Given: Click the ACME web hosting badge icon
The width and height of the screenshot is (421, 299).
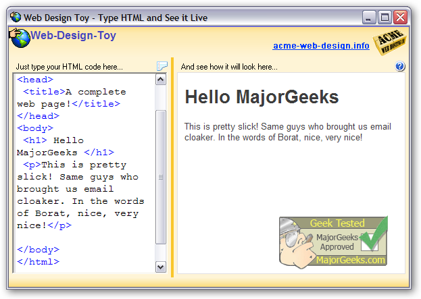Looking at the screenshot, I should coord(390,42).
